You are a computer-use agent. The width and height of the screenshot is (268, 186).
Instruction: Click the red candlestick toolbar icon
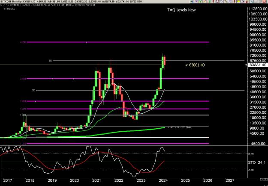point(213,2)
